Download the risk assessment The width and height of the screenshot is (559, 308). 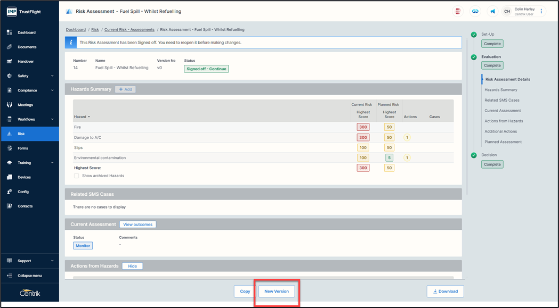tap(445, 292)
